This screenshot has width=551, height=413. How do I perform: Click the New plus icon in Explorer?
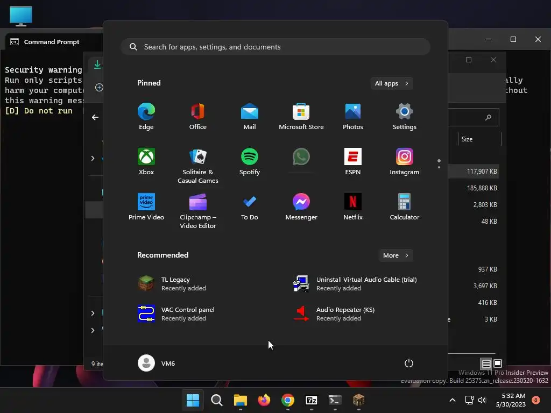pyautogui.click(x=99, y=88)
